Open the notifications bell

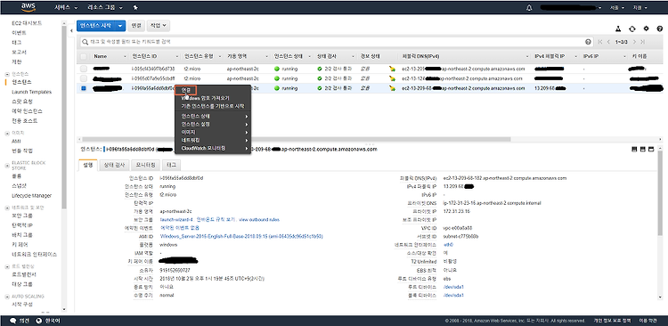click(x=530, y=8)
